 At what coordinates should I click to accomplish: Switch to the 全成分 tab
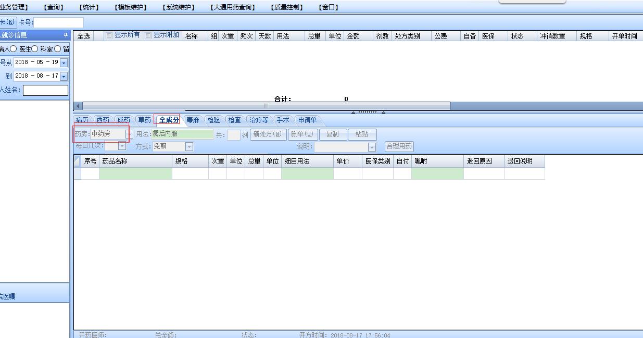[x=169, y=120]
